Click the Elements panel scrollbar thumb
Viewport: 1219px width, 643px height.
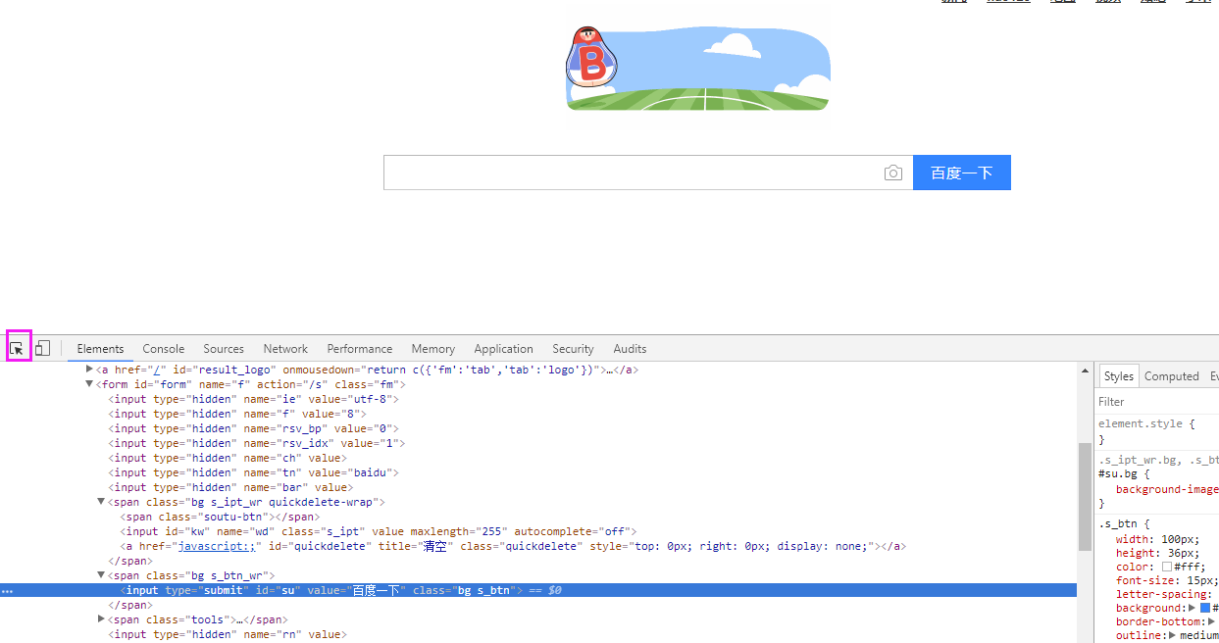point(1085,496)
